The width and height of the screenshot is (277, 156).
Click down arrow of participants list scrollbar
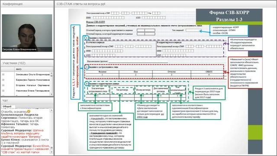click(x=52, y=94)
